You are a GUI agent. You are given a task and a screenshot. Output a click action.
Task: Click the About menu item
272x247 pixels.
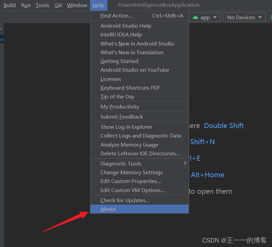(139, 209)
